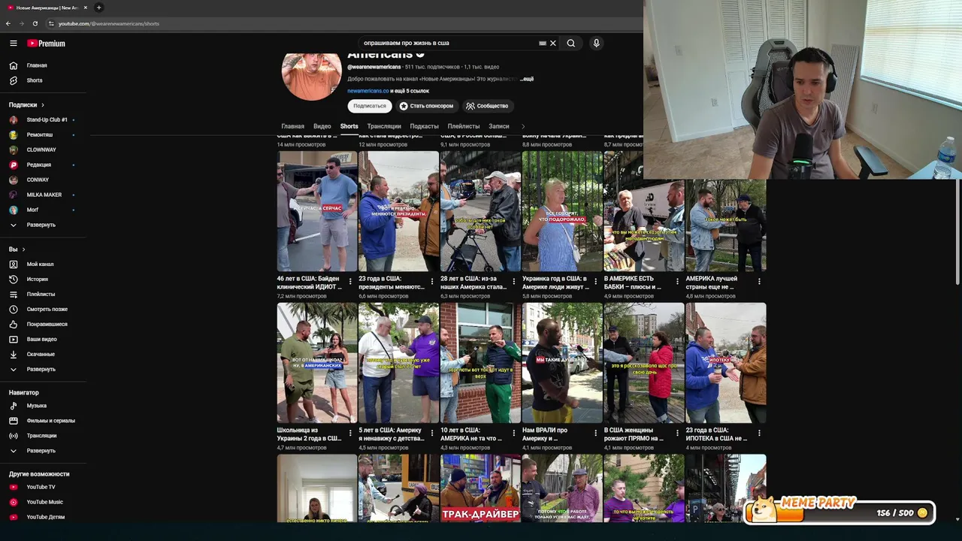This screenshot has height=541, width=962.
Task: Expand the subscriptions list with Развернуть
Action: [41, 225]
